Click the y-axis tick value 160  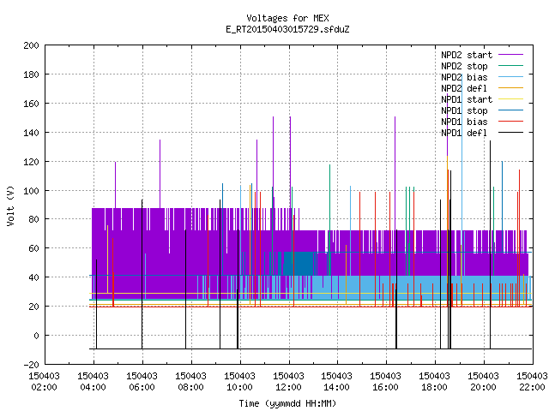point(31,104)
